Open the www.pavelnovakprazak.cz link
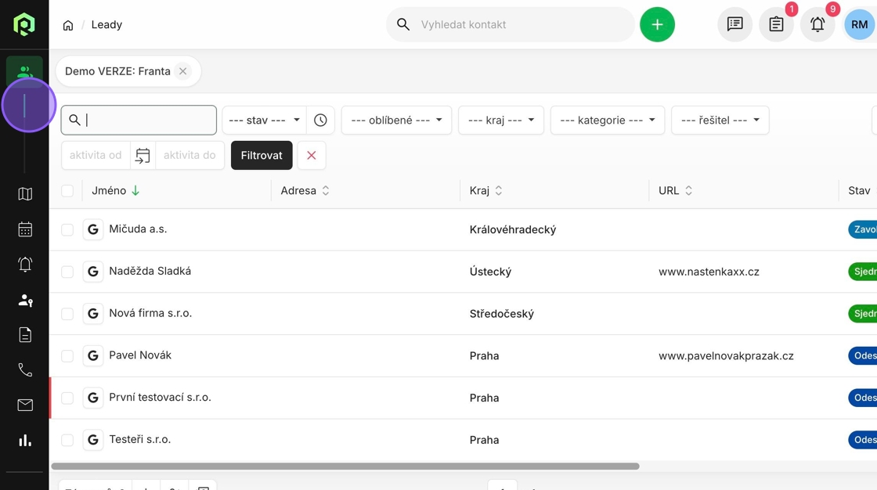Screen dimensions: 877x490 pyautogui.click(x=726, y=355)
